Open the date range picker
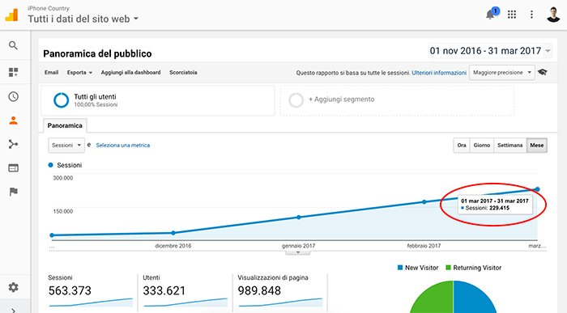 pos(490,51)
